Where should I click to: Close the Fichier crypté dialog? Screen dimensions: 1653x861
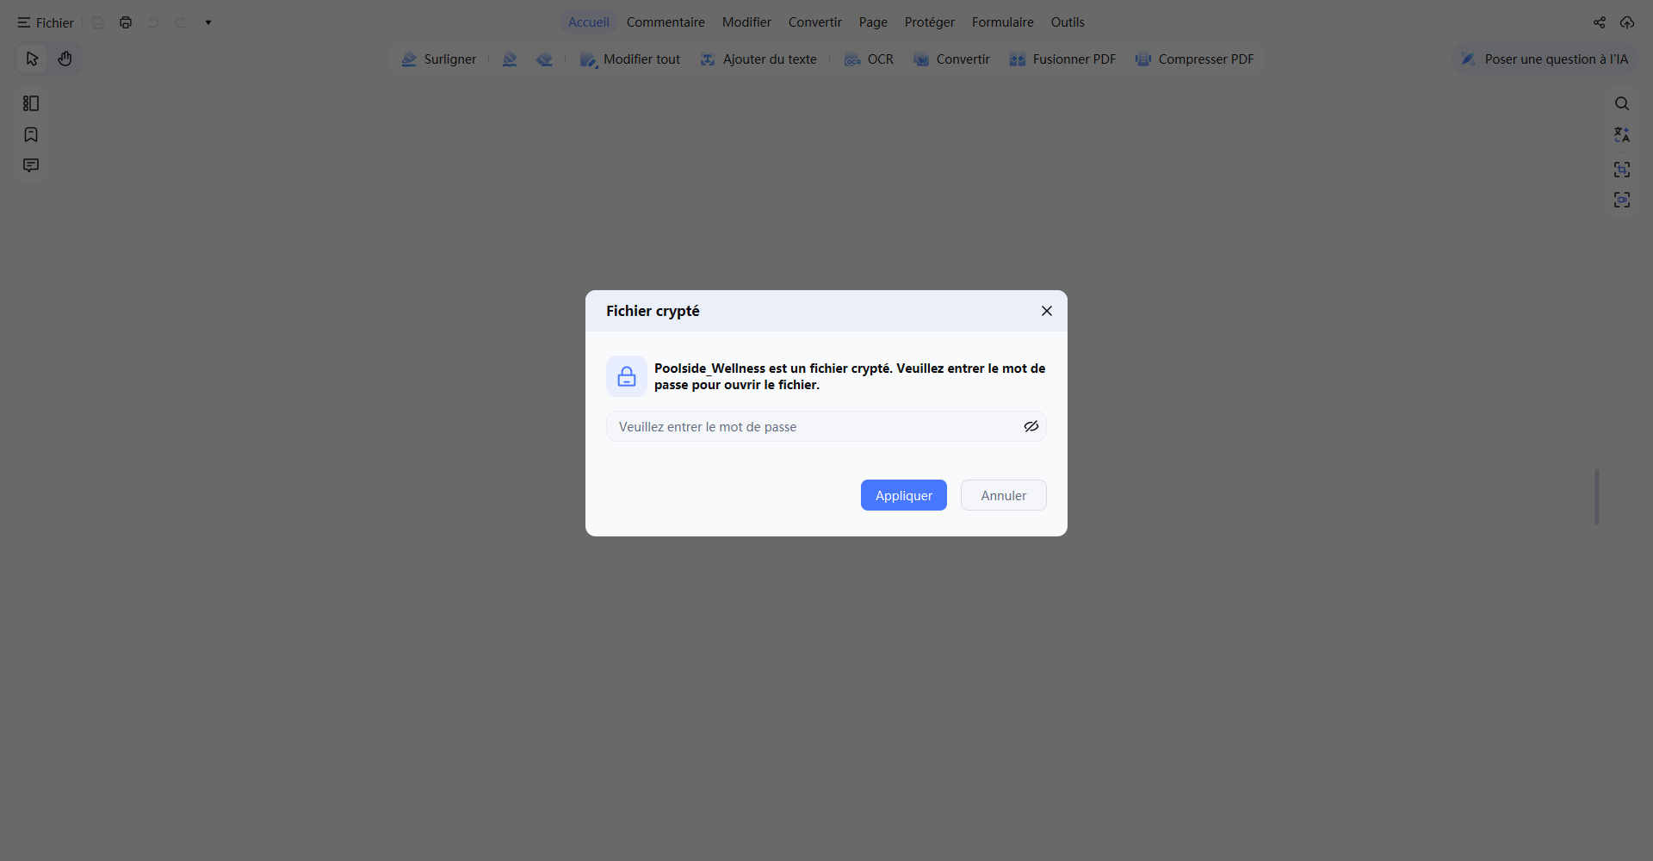1047,311
